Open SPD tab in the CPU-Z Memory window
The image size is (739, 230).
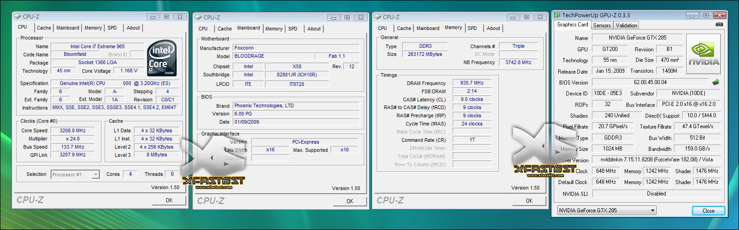472,28
